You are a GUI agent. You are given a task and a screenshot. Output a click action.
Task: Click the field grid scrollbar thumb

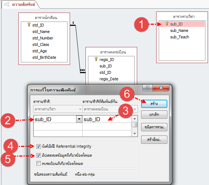tap(135, 124)
